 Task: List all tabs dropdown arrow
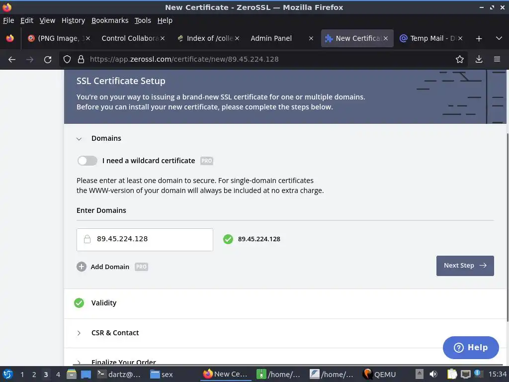coord(499,38)
